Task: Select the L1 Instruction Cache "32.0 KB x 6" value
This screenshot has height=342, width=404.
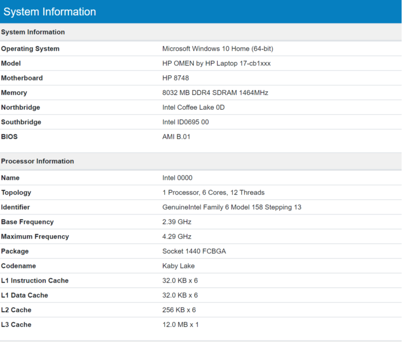Action: [180, 280]
